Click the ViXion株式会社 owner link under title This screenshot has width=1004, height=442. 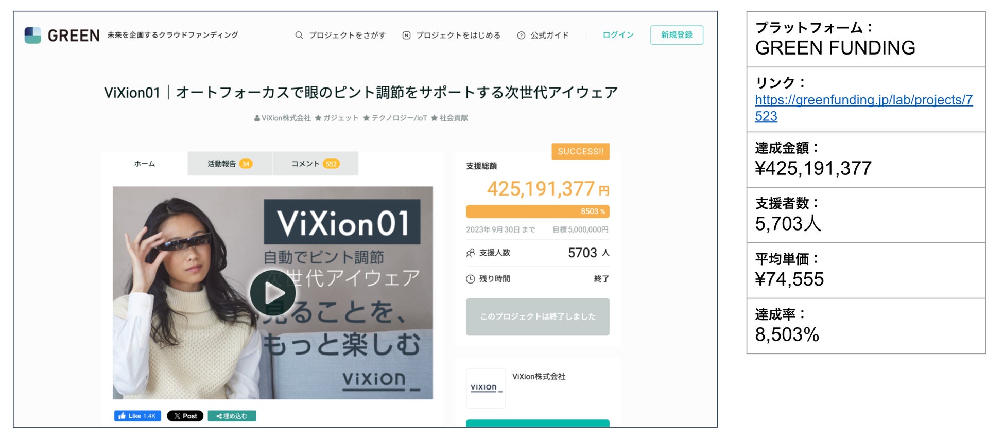click(x=283, y=118)
